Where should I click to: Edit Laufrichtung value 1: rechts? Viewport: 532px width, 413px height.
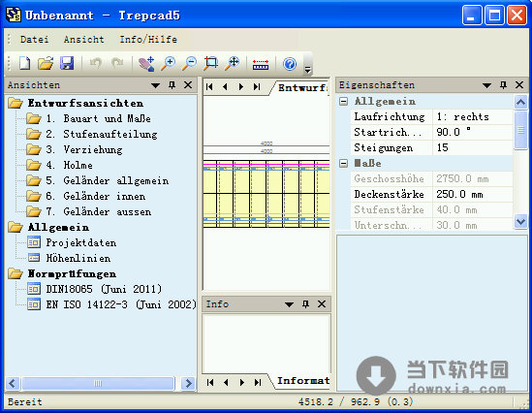473,116
